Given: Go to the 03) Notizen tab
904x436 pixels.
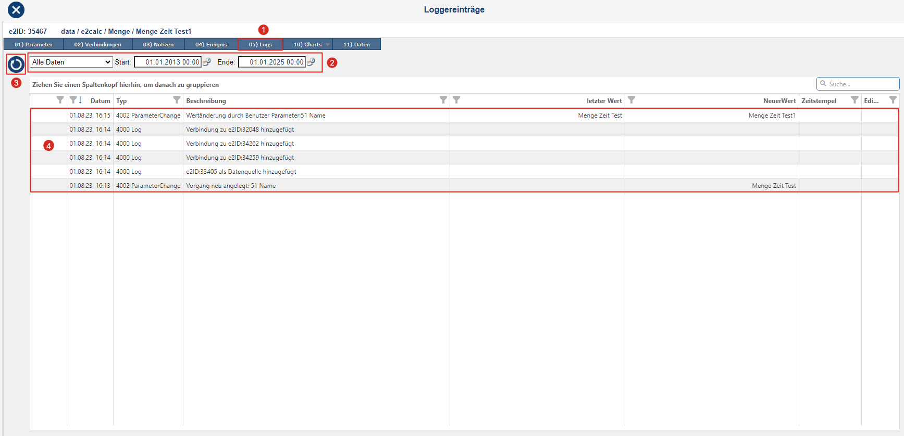Looking at the screenshot, I should click(x=158, y=45).
